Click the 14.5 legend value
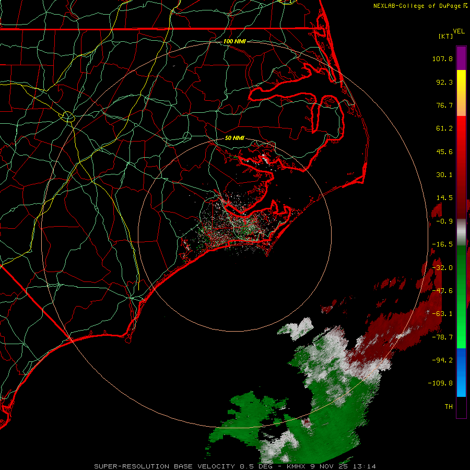The image size is (470, 470). pos(444,198)
